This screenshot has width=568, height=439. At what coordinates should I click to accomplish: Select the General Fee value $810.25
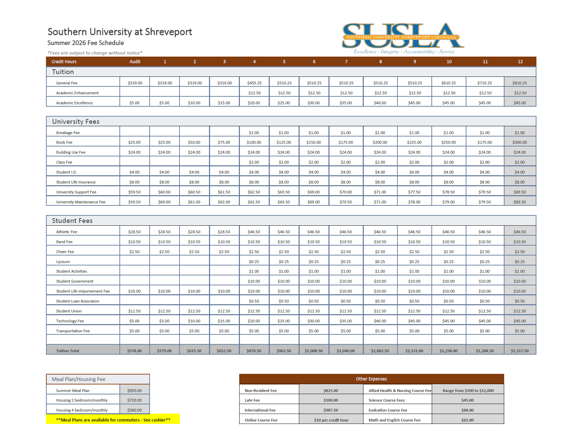click(x=520, y=83)
